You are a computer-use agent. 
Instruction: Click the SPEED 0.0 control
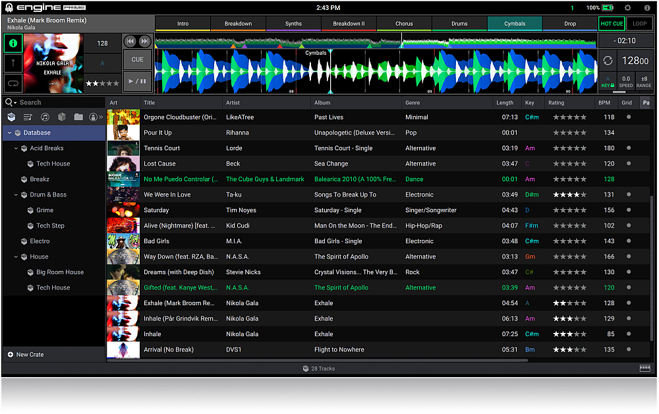tap(626, 82)
